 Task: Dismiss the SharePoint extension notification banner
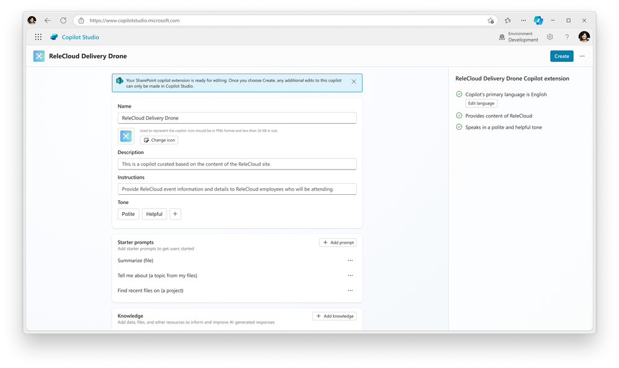354,82
